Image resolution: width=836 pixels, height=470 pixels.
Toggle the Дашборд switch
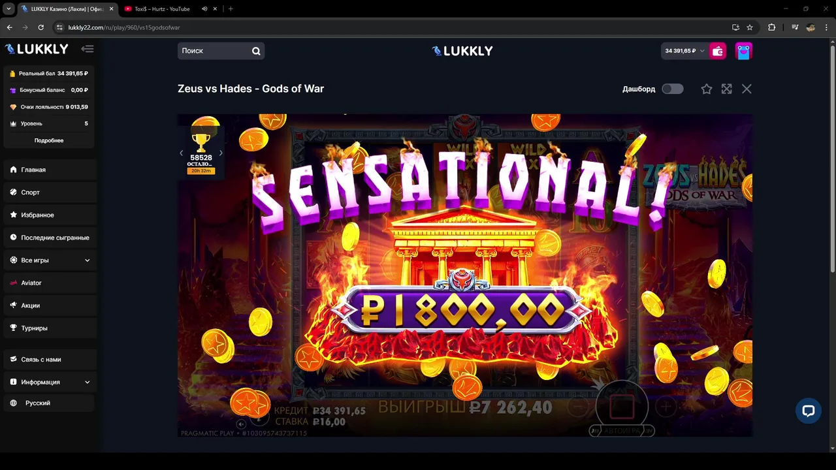[x=673, y=89]
